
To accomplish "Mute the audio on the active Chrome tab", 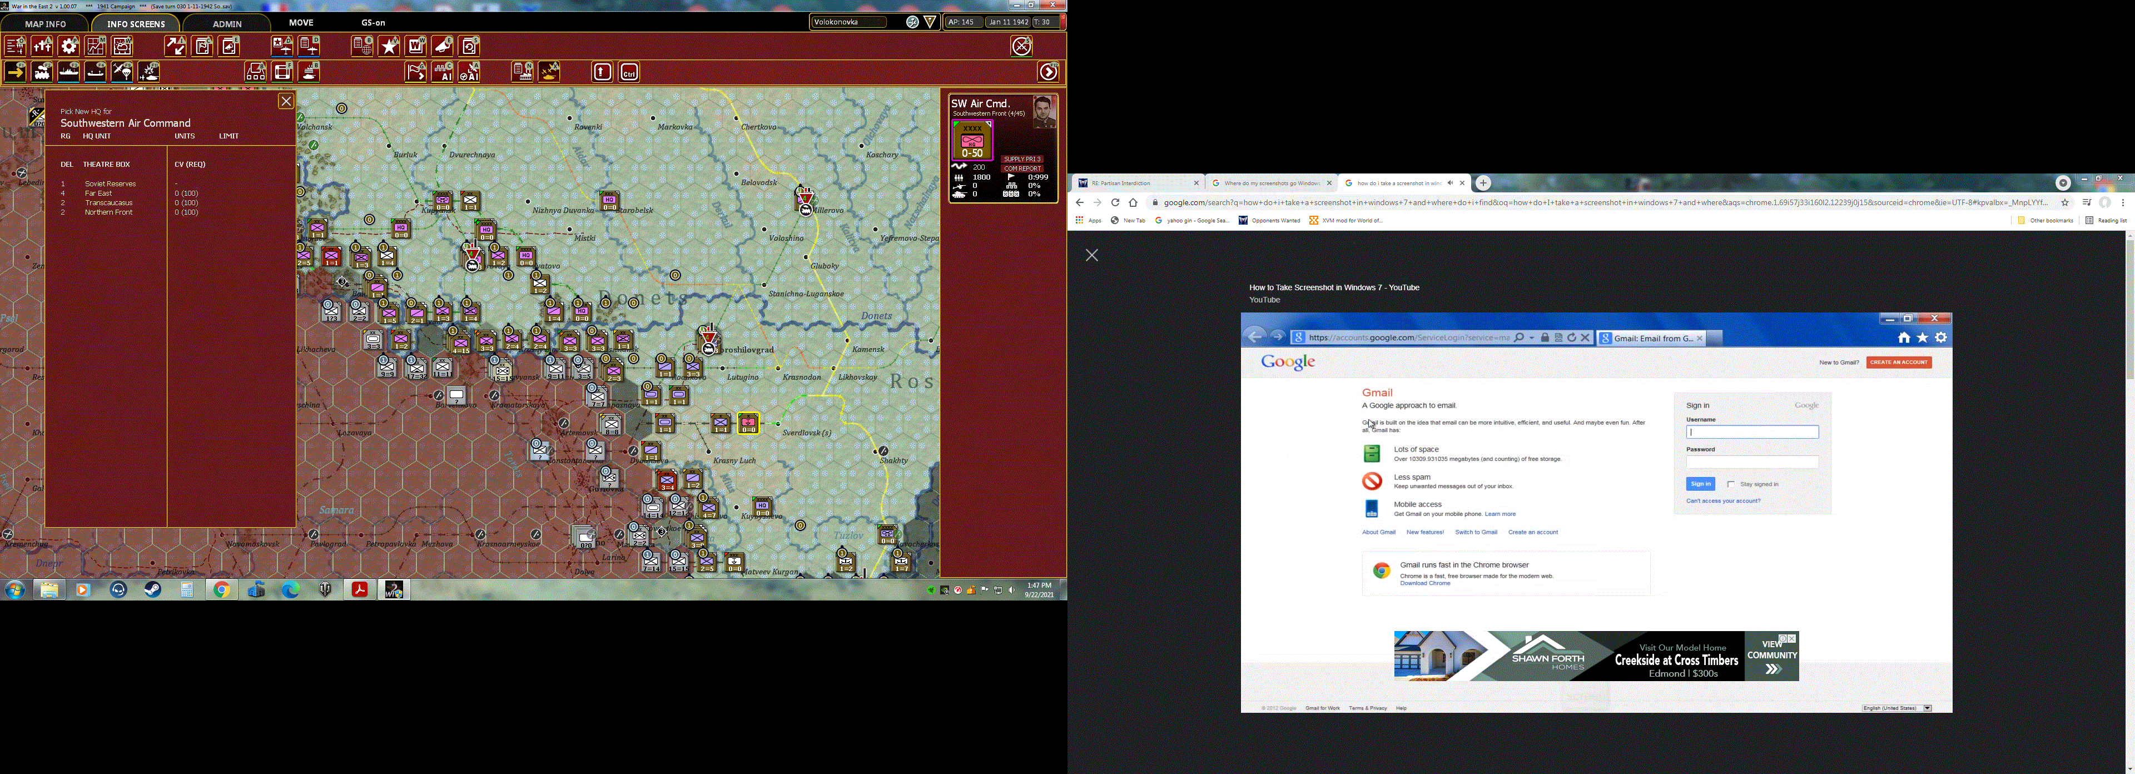I will (x=1449, y=183).
